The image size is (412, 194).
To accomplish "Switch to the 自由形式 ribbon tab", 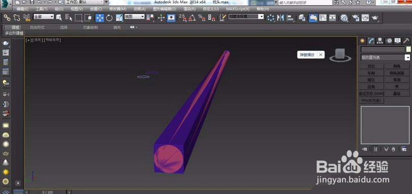I will pos(37,27).
